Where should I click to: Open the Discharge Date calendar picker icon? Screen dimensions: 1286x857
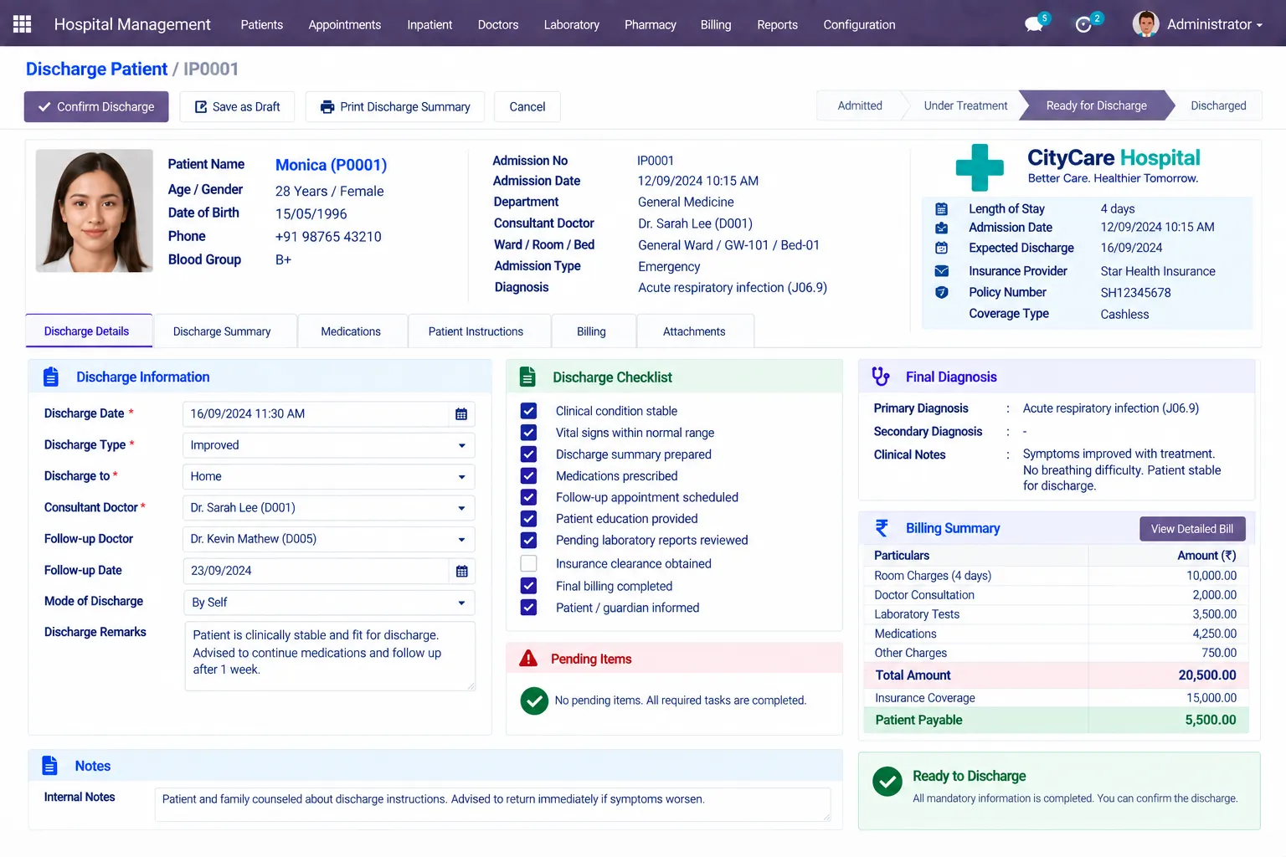point(461,414)
